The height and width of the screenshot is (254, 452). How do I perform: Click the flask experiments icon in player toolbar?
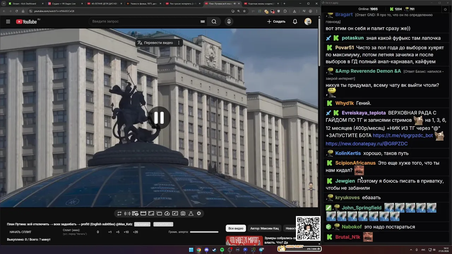[x=191, y=213]
